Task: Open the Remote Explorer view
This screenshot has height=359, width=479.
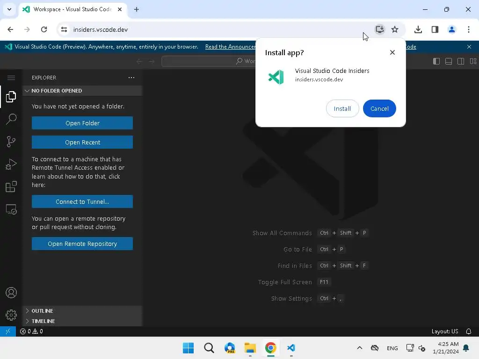Action: 11,209
